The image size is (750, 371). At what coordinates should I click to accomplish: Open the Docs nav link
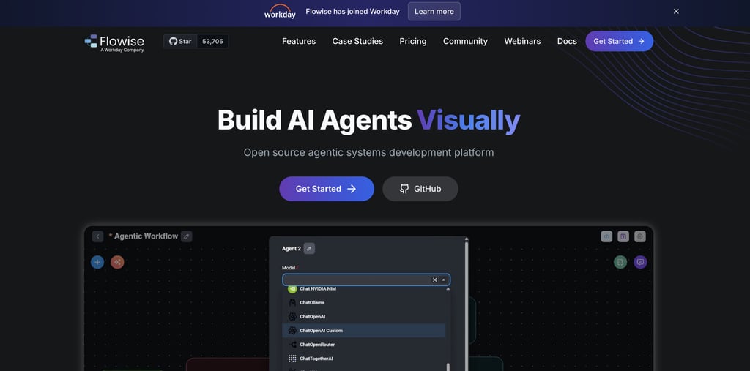click(567, 41)
